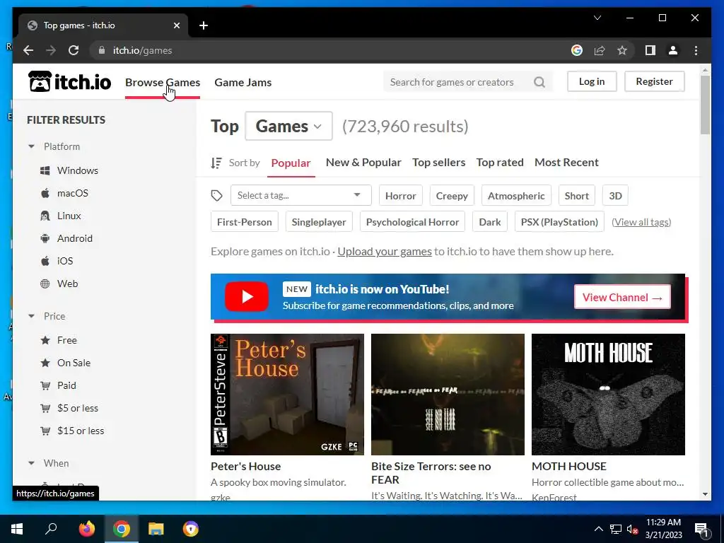Open File Explorer from the taskbar
This screenshot has height=543, width=724.
[156, 529]
